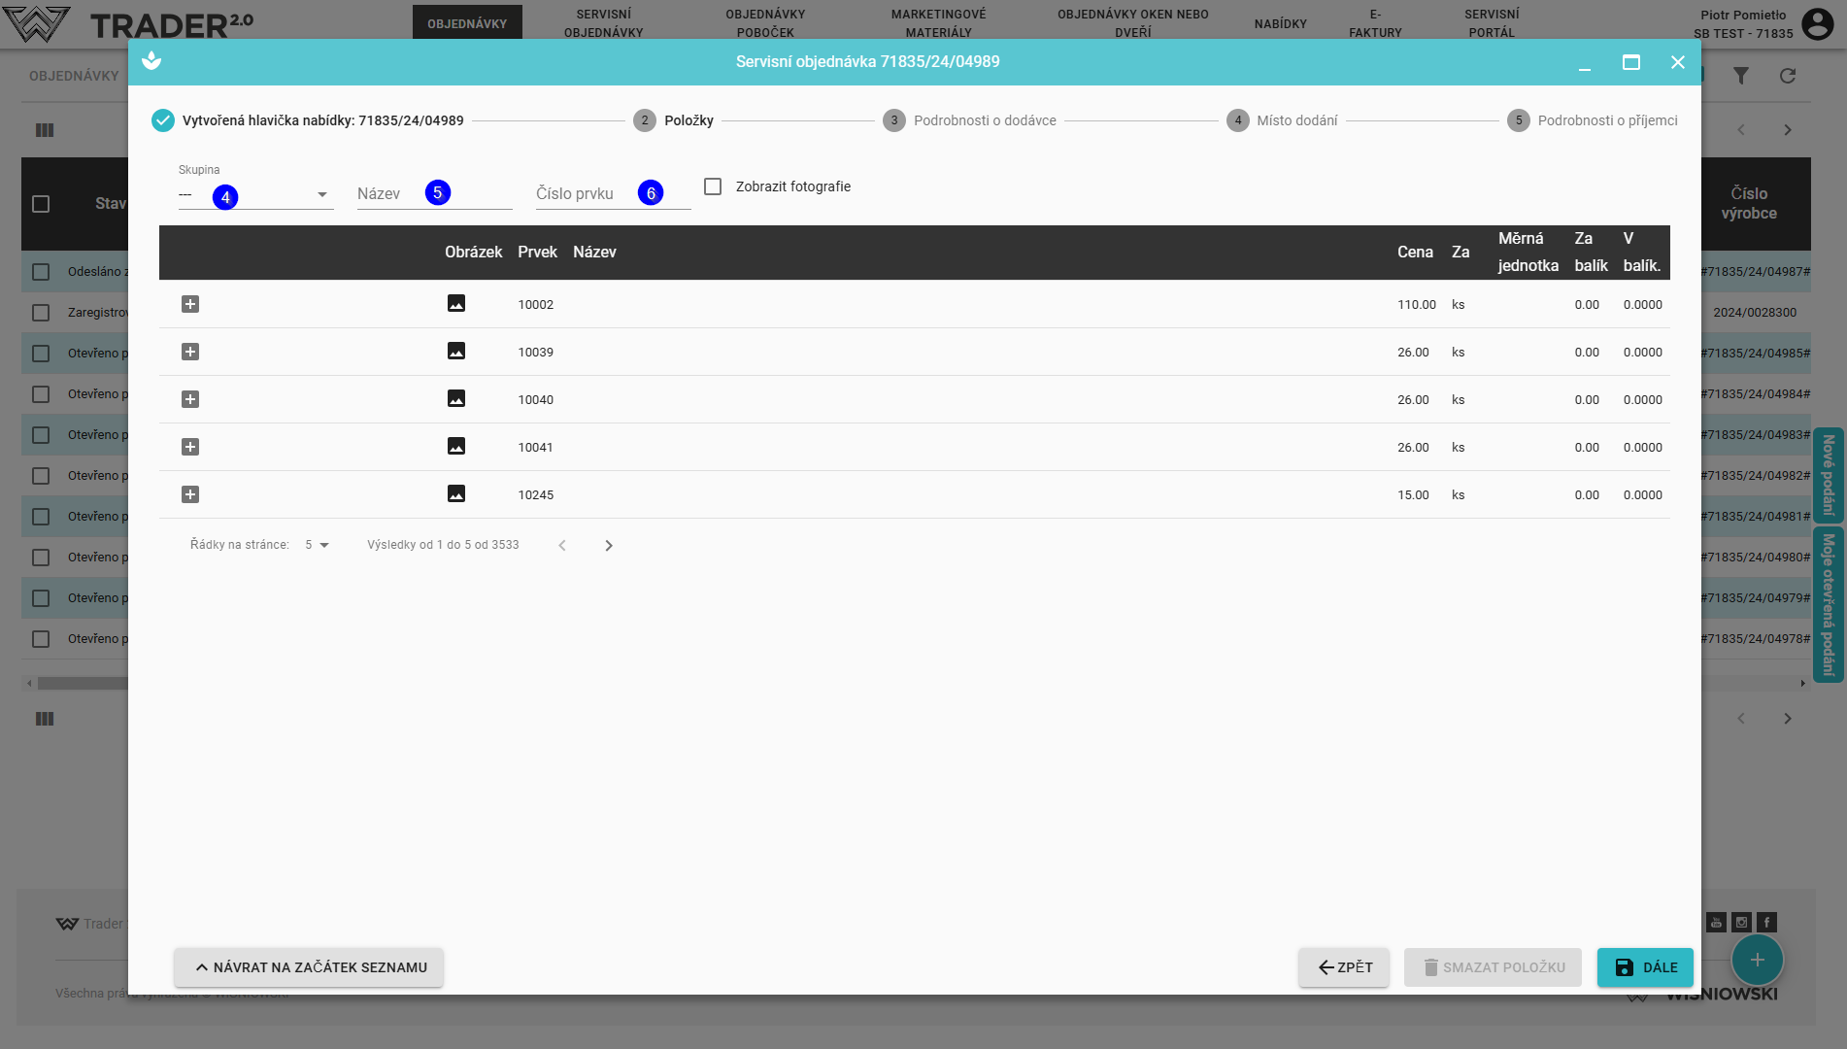Click the Zpět button
This screenshot has width=1847, height=1049.
pyautogui.click(x=1344, y=967)
